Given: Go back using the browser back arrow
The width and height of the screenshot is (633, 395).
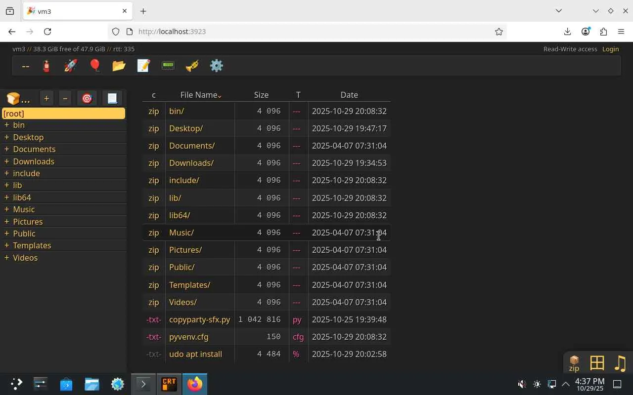Looking at the screenshot, I should click(x=12, y=32).
